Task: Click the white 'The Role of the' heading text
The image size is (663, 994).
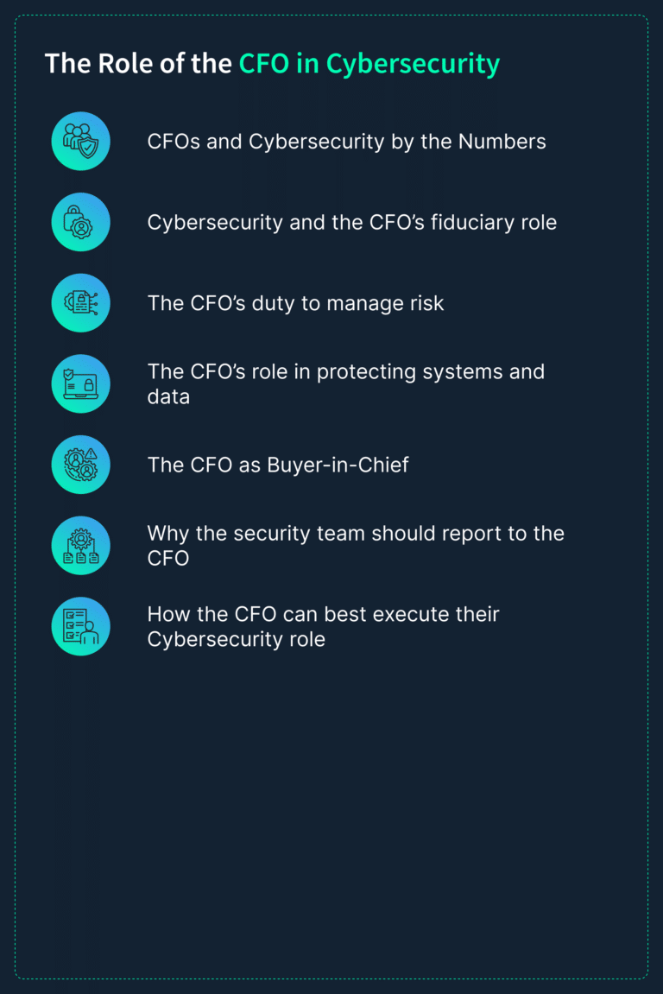Action: [x=138, y=64]
